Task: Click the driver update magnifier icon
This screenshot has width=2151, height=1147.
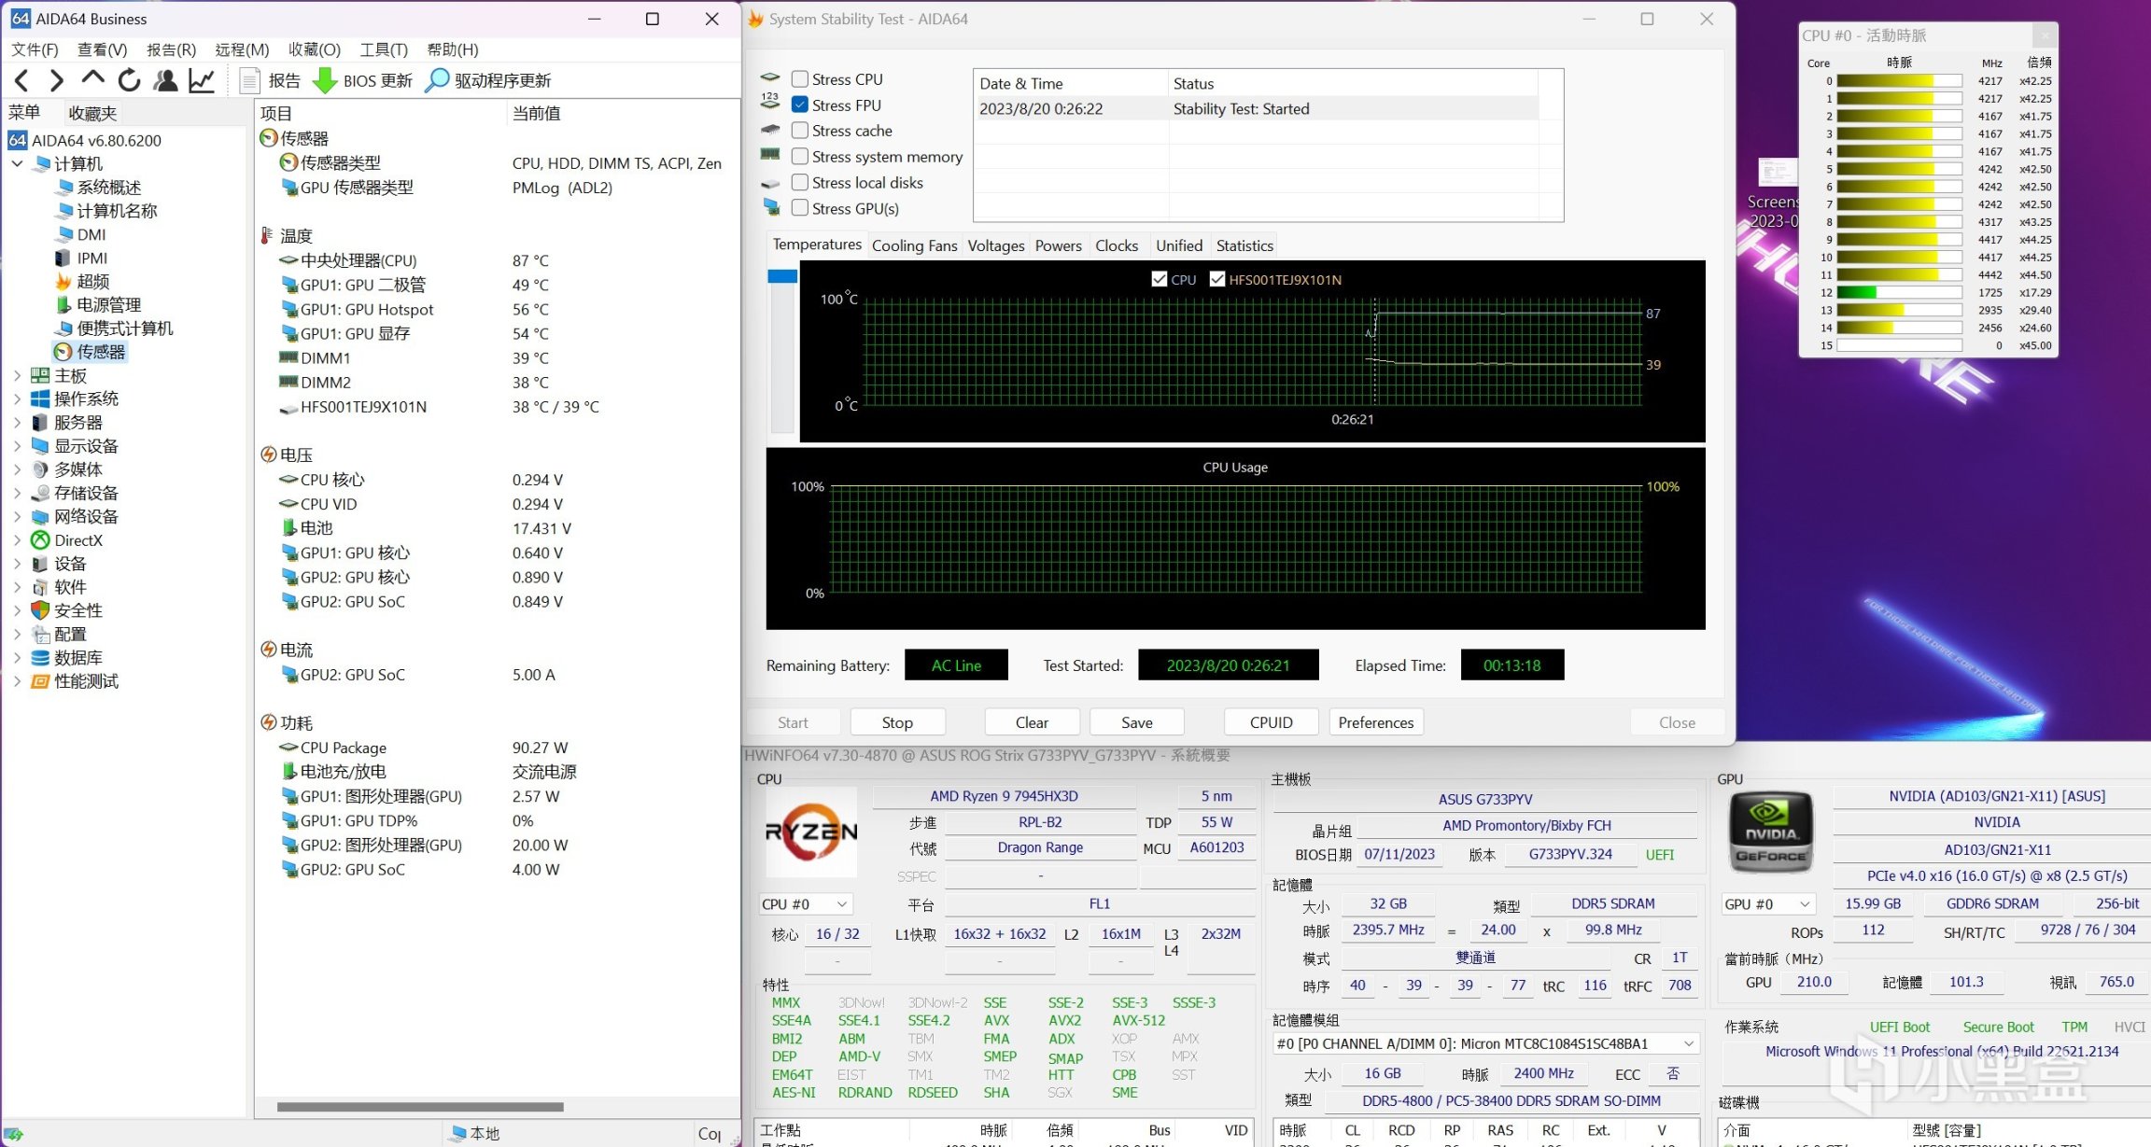Action: (436, 81)
